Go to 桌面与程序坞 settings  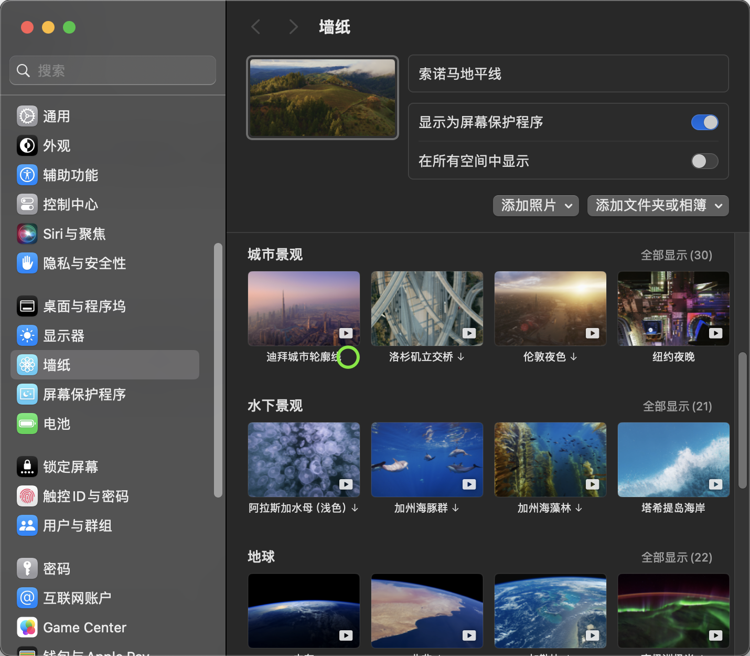84,306
